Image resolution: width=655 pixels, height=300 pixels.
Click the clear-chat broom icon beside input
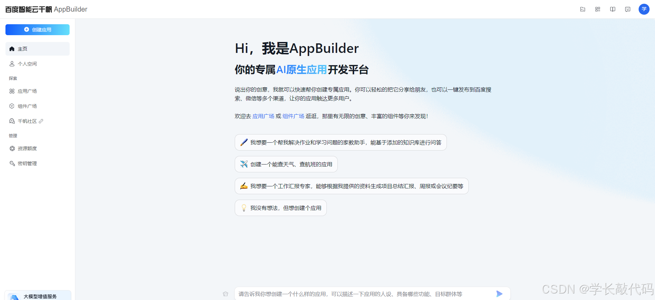(x=225, y=294)
